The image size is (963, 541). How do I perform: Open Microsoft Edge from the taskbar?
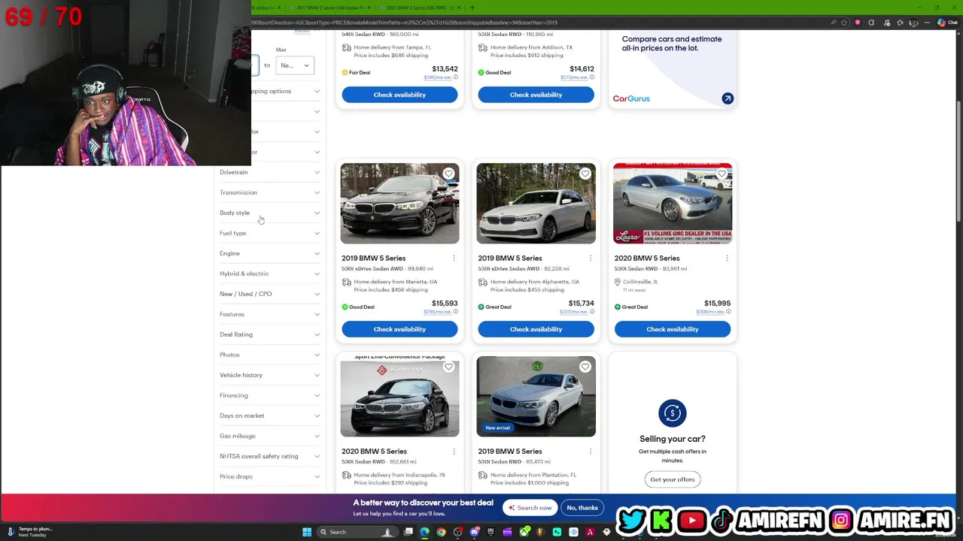pyautogui.click(x=425, y=532)
